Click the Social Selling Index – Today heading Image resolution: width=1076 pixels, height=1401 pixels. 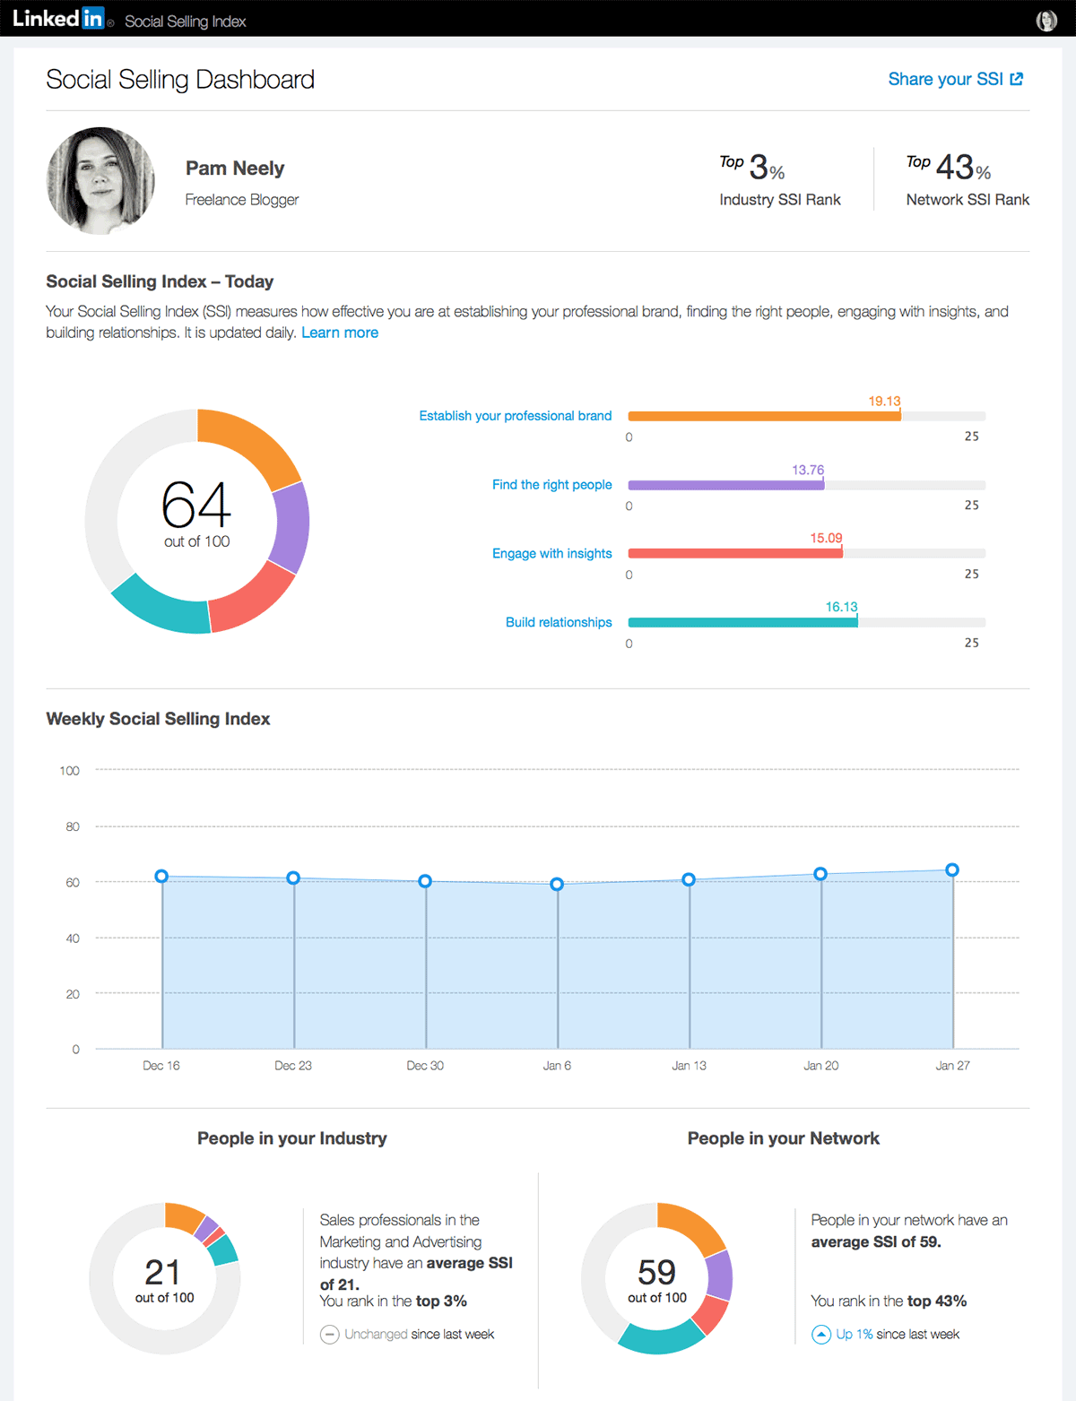pos(160,281)
